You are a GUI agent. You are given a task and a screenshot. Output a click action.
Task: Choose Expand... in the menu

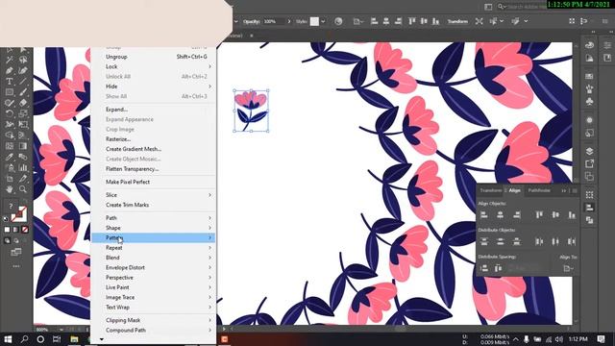click(154, 110)
